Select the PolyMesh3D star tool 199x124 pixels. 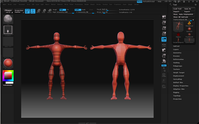[x=189, y=35]
